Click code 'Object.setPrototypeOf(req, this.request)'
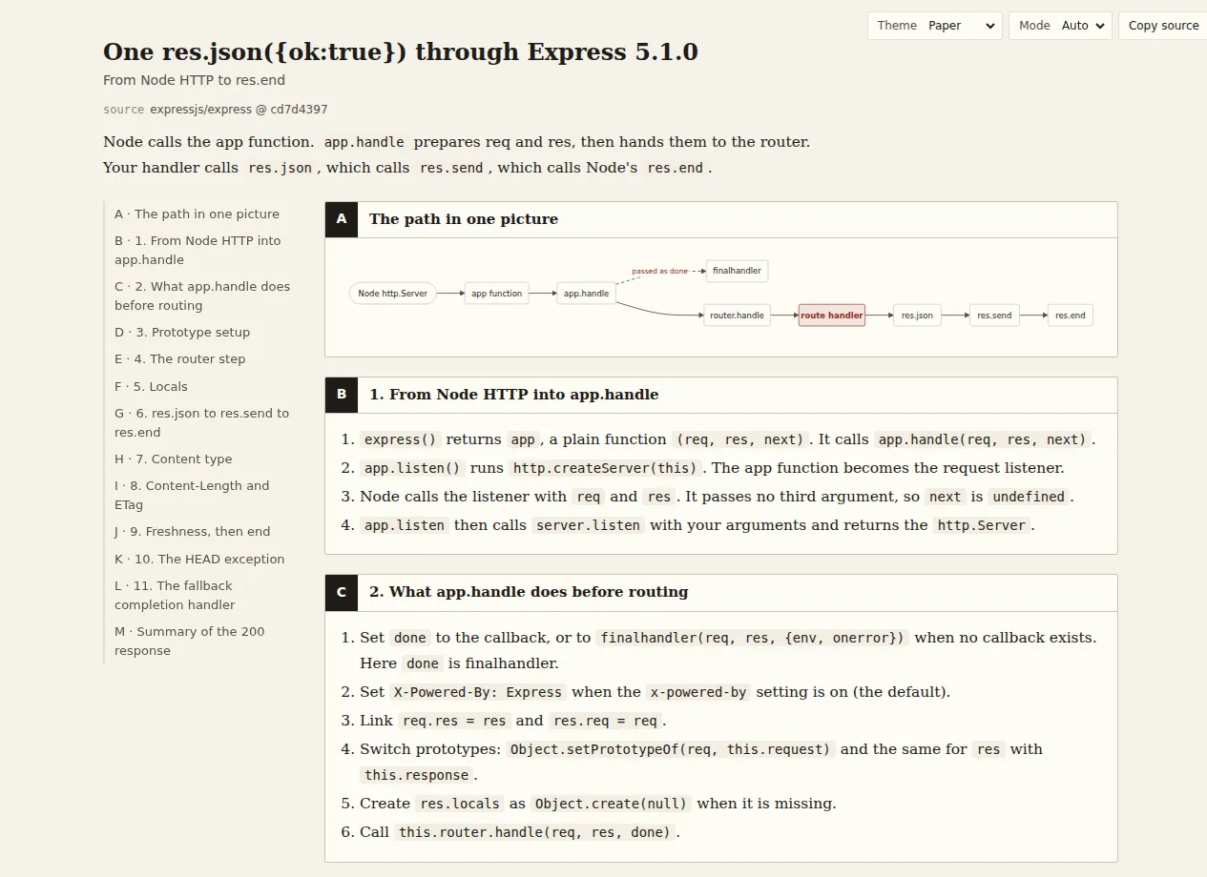Viewport: 1207px width, 877px height. click(x=670, y=749)
